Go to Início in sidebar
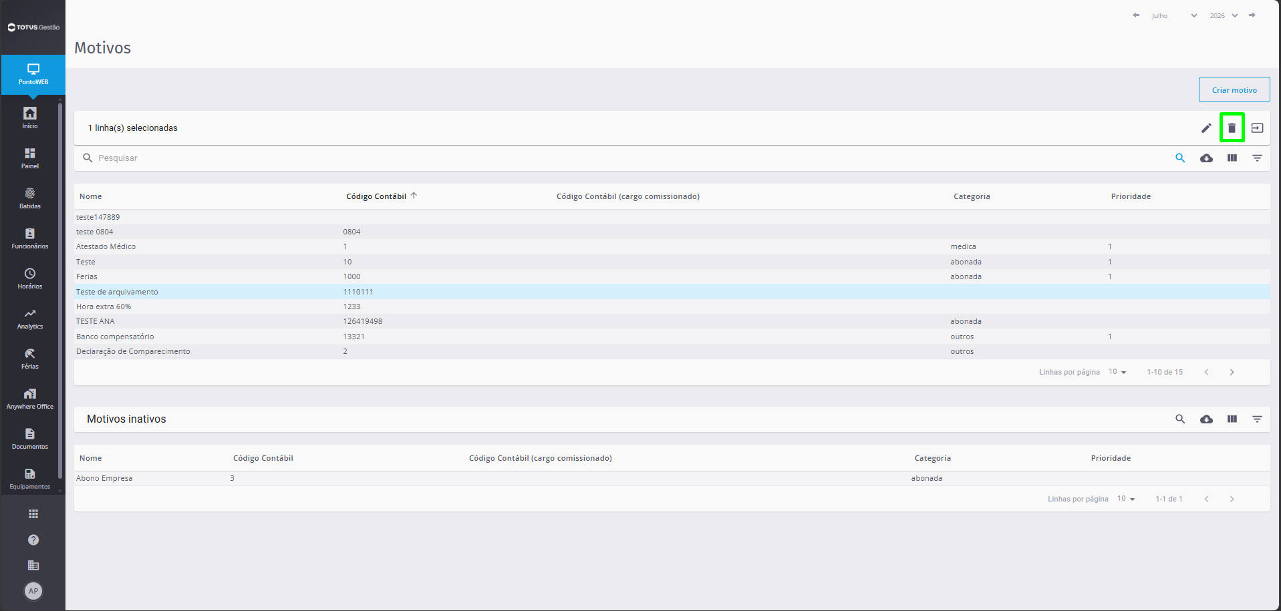 30,118
